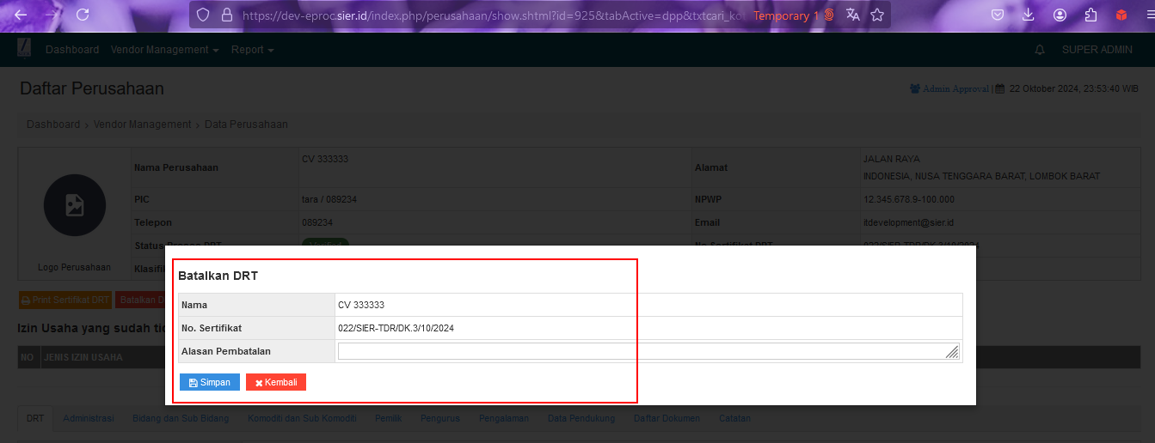Image resolution: width=1155 pixels, height=443 pixels.
Task: Save cancellation with the Simpan button
Action: (x=210, y=382)
